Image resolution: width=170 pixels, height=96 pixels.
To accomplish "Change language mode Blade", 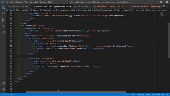I will coord(158,94).
